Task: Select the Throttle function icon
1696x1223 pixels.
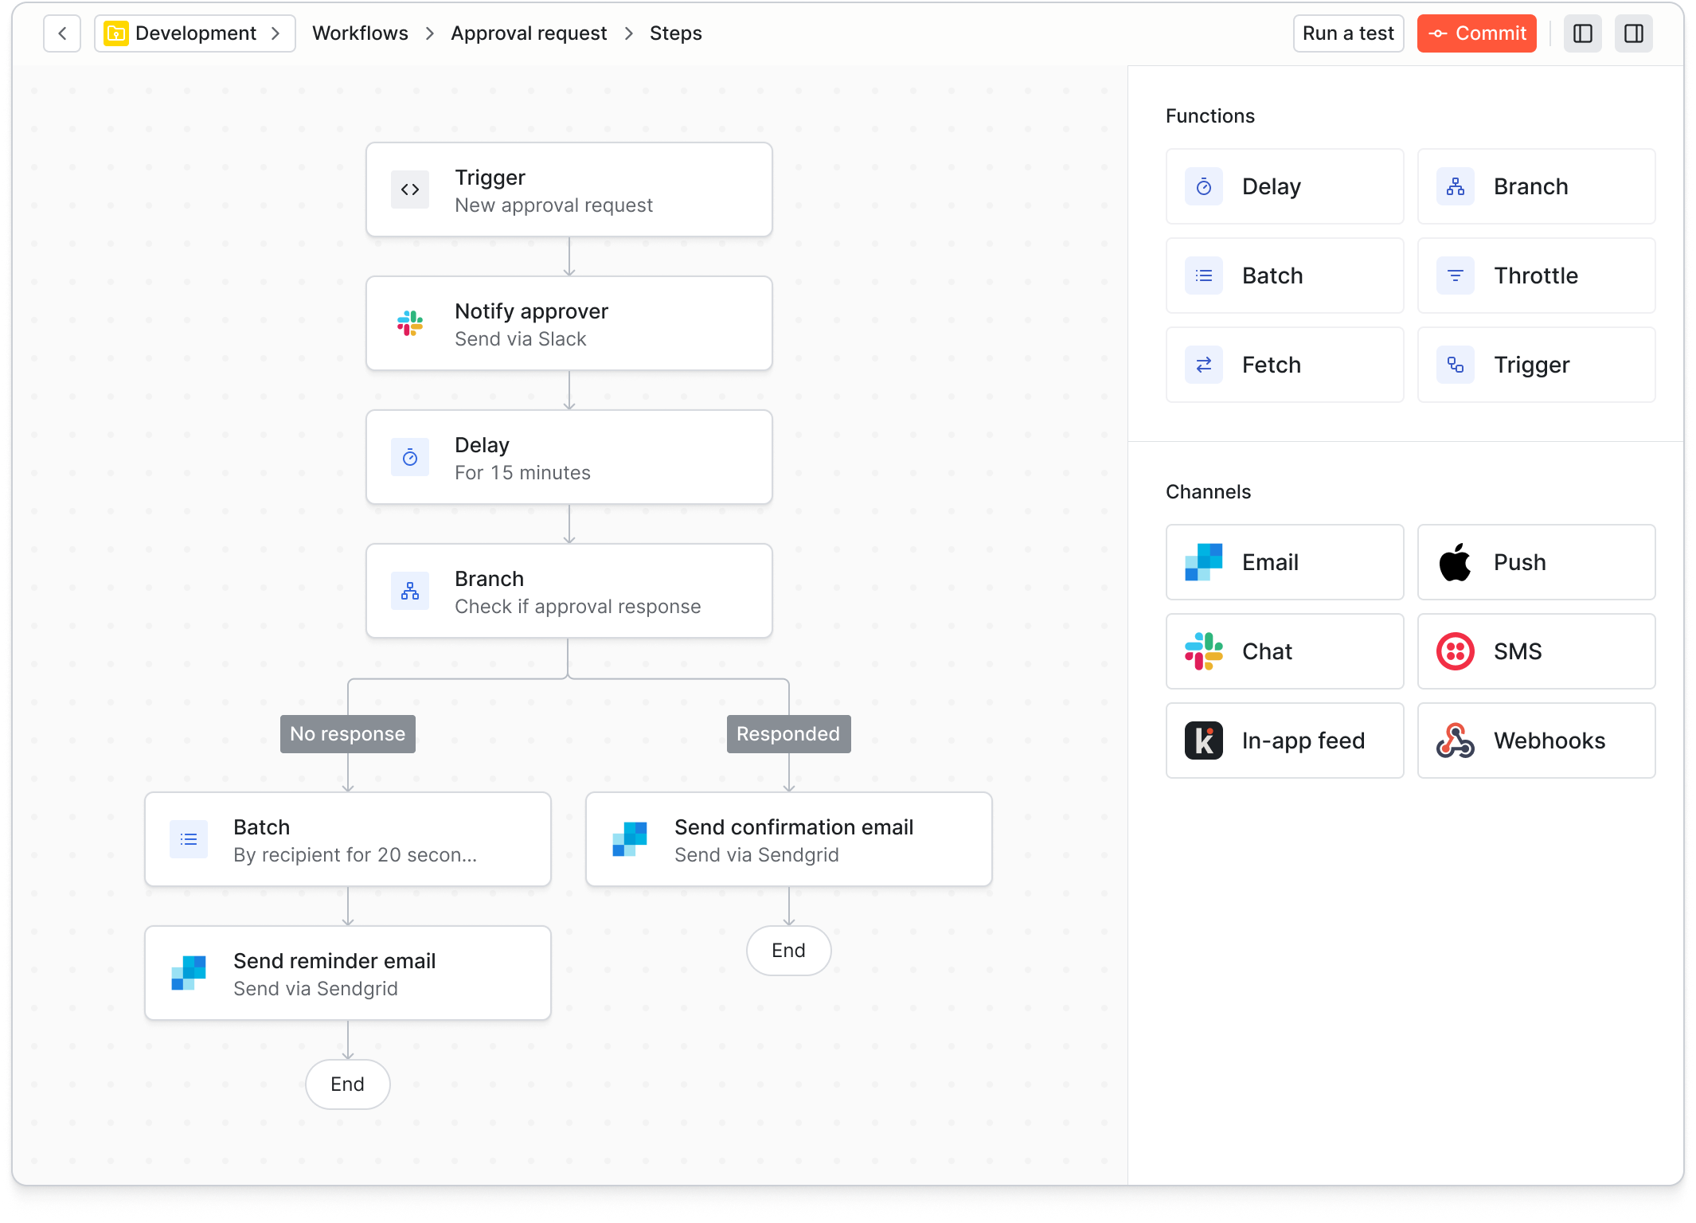Action: [x=1456, y=275]
